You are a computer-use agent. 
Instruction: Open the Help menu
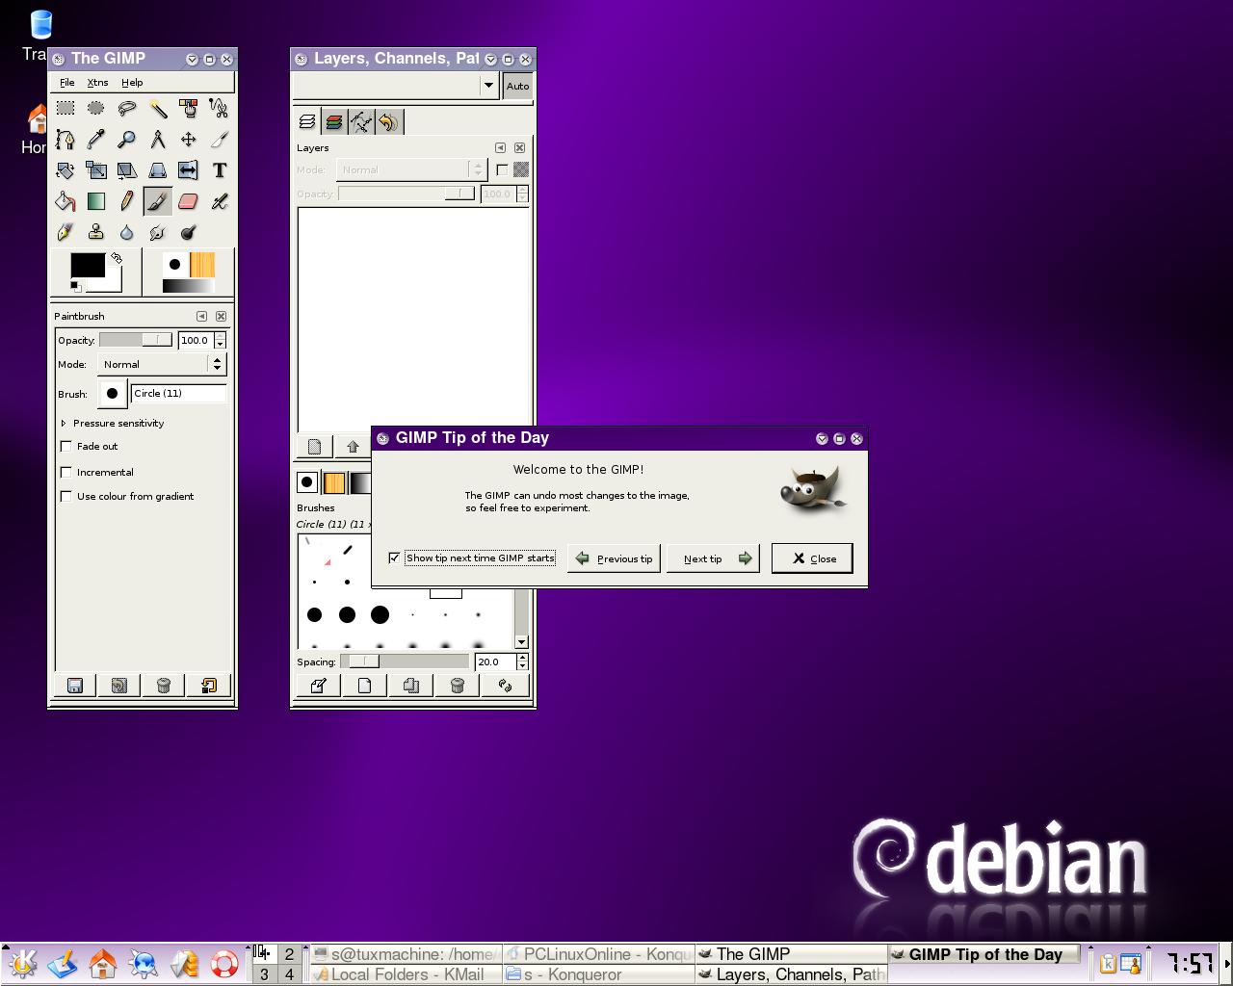(132, 83)
